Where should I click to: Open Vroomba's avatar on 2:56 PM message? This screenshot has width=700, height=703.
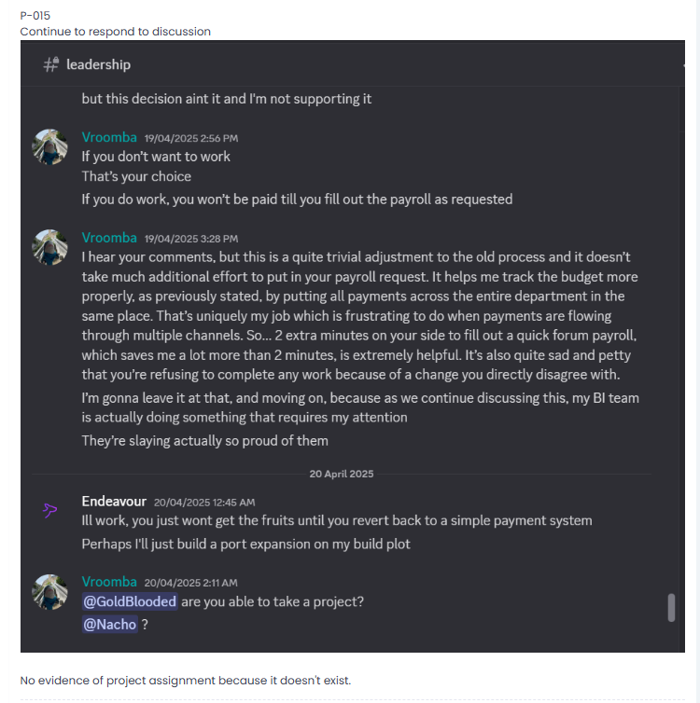(49, 146)
